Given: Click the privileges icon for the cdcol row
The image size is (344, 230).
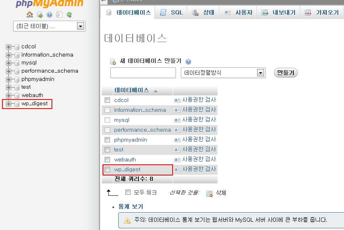Looking at the screenshot, I should [177, 100].
